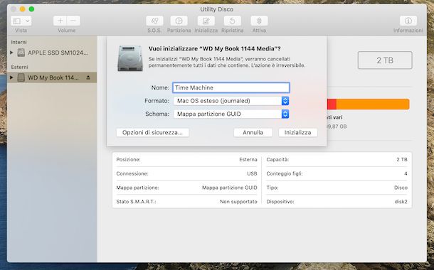Minimize window with yellow button
This screenshot has height=270, width=434.
coord(23,9)
